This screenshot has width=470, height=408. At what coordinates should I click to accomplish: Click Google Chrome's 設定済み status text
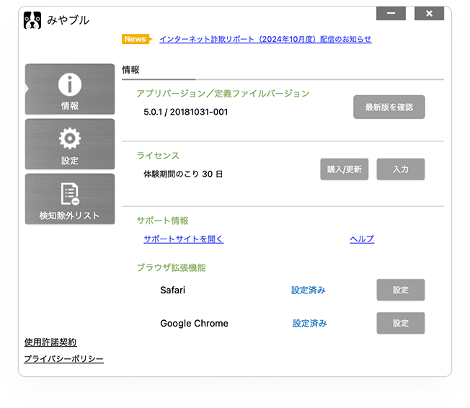tap(310, 324)
